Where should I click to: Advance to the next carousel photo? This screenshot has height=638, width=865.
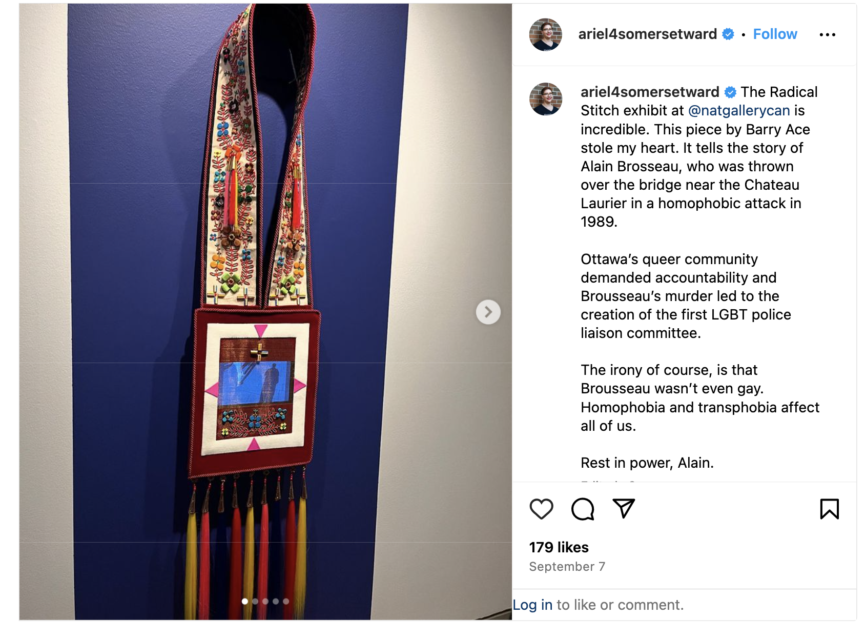(488, 312)
